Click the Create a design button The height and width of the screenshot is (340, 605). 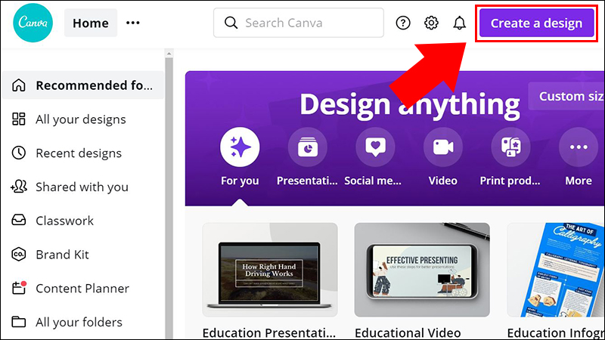[x=536, y=23]
